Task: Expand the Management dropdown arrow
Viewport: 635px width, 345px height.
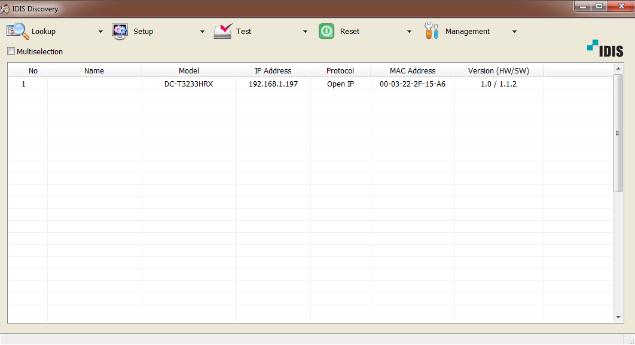Action: click(x=514, y=32)
